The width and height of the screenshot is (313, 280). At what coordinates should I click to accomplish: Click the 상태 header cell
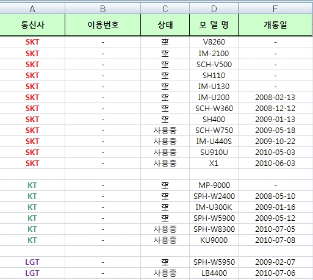click(165, 25)
